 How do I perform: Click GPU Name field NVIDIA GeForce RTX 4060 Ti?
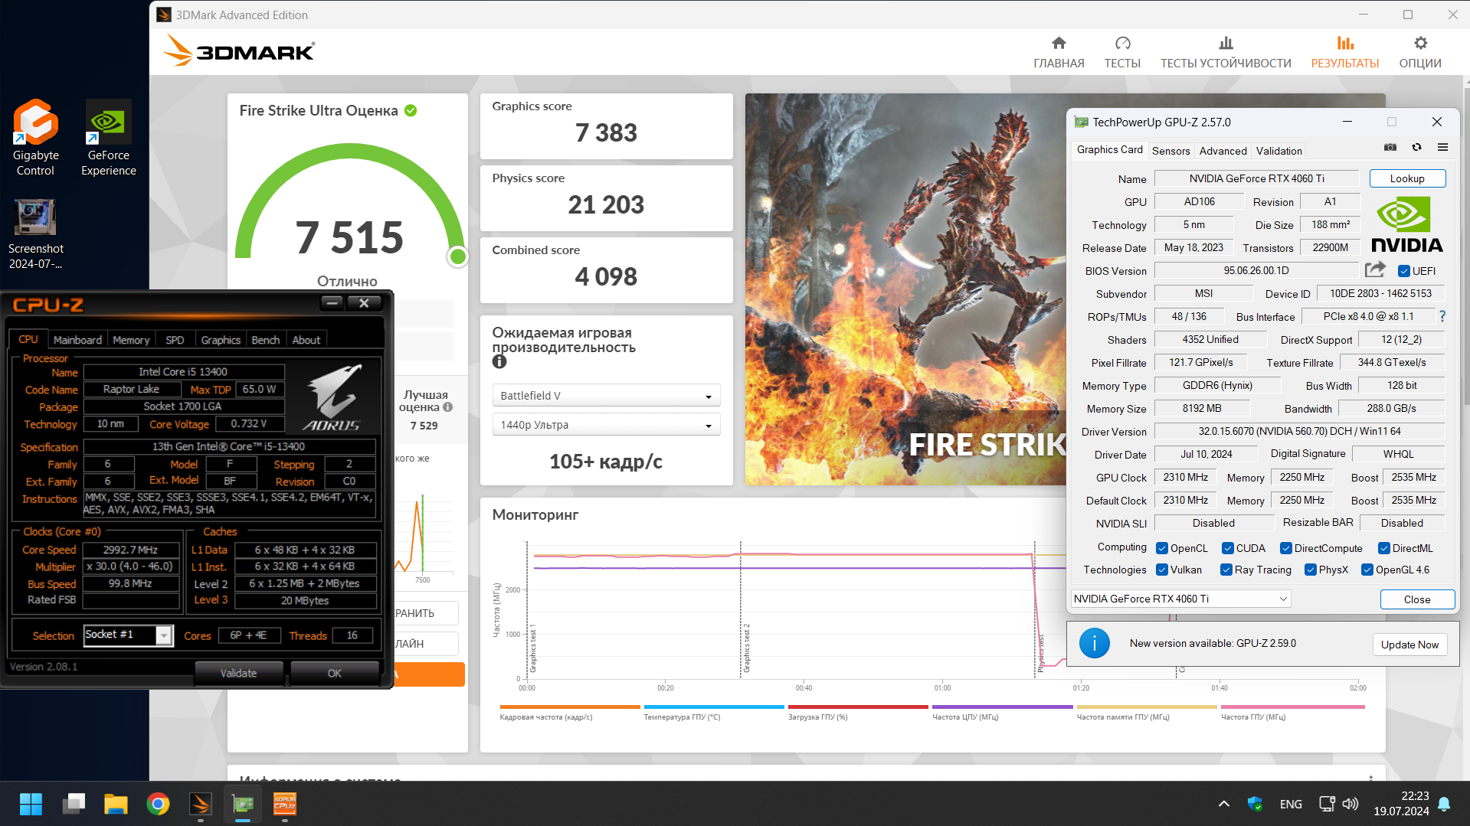[1256, 178]
